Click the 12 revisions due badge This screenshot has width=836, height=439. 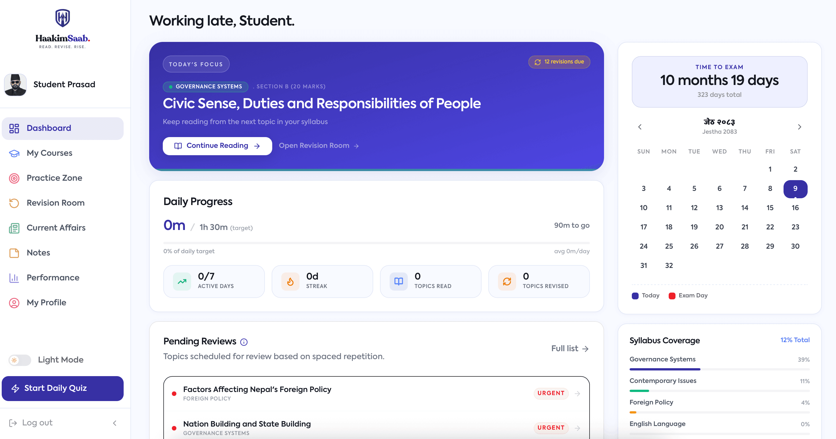pos(559,62)
